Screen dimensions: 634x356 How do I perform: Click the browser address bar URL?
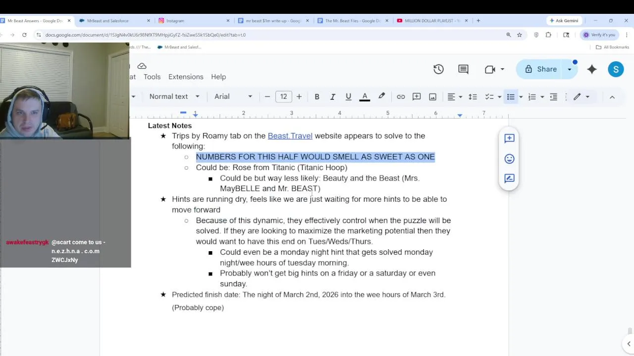pos(146,35)
